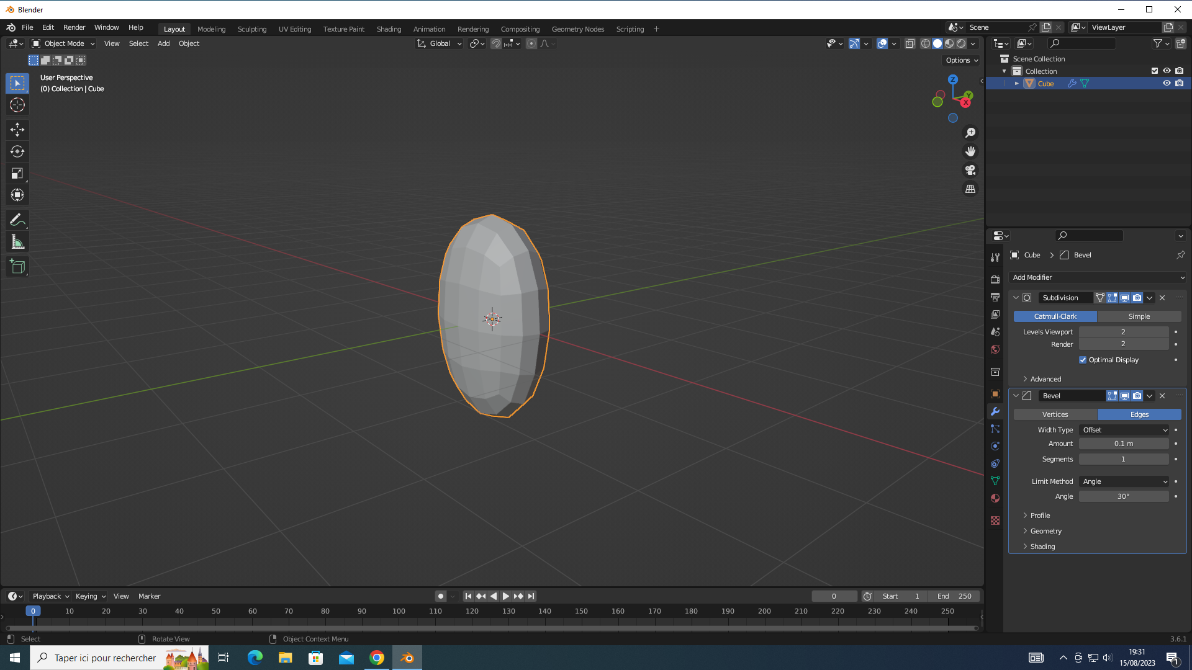The image size is (1192, 670).
Task: Activate the Scale tool
Action: [17, 173]
